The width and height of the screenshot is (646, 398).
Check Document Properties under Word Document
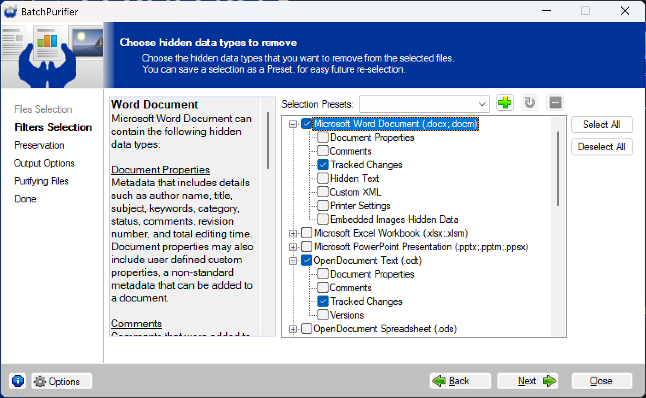(323, 138)
